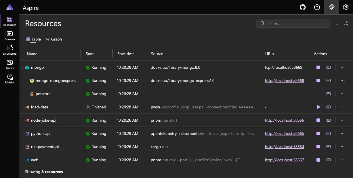Open the ellipsis menu for load-data
Image resolution: width=353 pixels, height=178 pixels.
[x=342, y=107]
